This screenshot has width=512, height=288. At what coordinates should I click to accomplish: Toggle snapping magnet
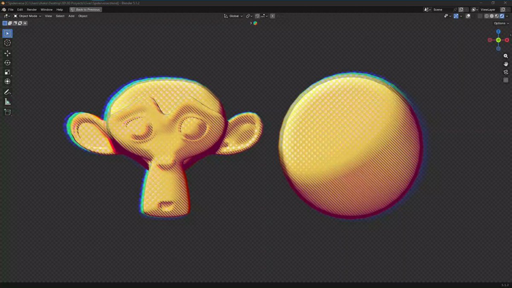click(257, 16)
